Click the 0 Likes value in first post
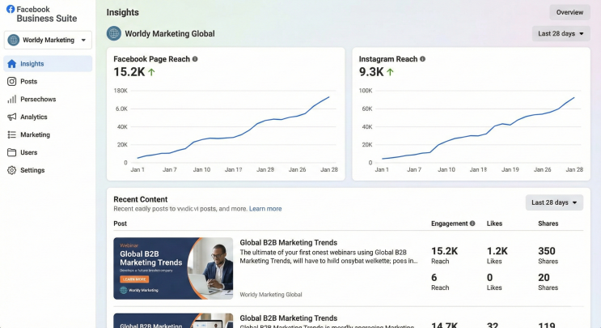 (489, 277)
